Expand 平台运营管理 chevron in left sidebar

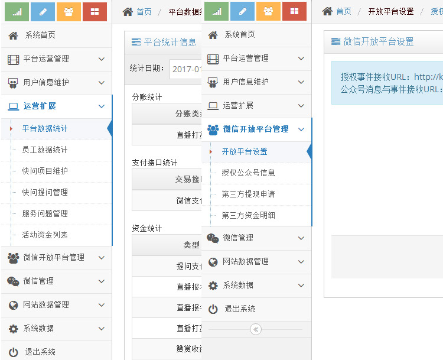click(x=102, y=59)
